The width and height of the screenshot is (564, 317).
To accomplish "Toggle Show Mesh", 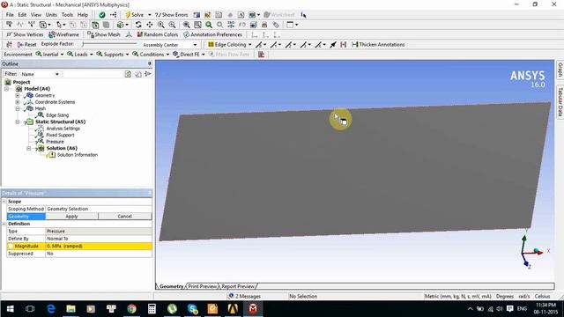I will (x=104, y=34).
